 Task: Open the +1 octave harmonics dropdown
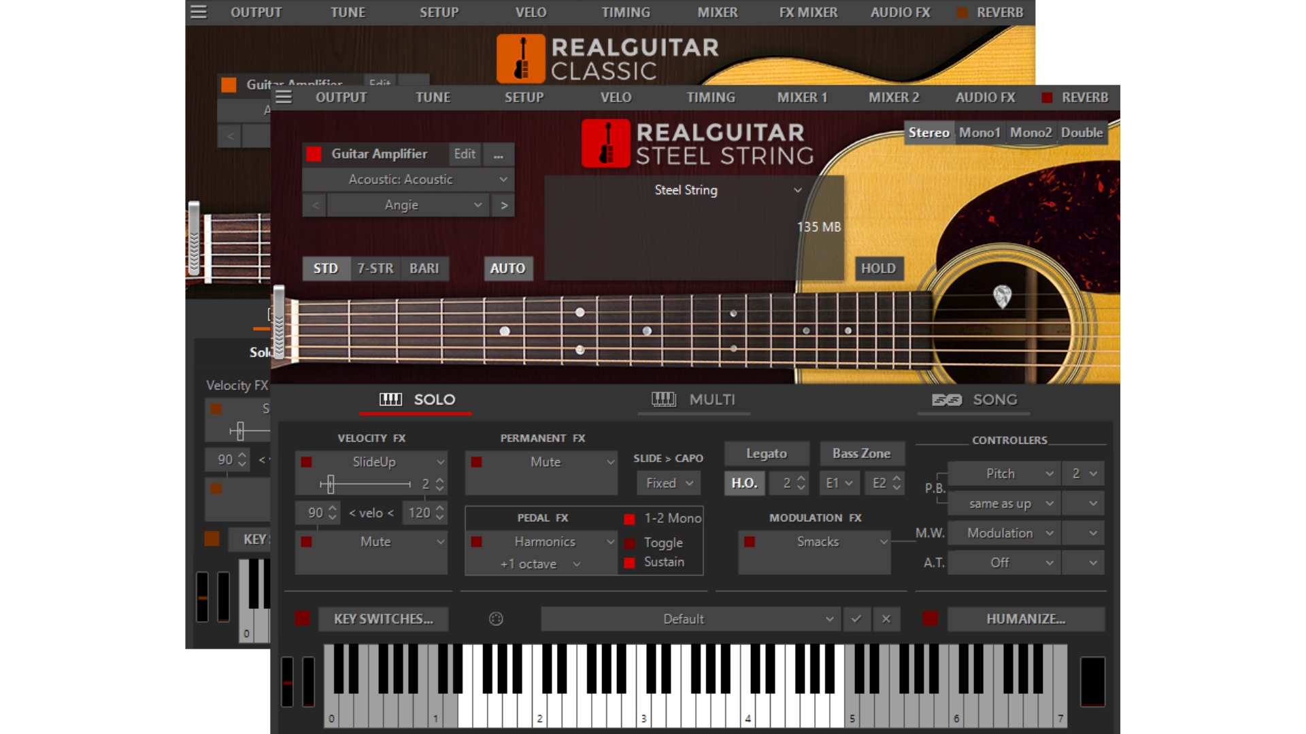pos(541,564)
